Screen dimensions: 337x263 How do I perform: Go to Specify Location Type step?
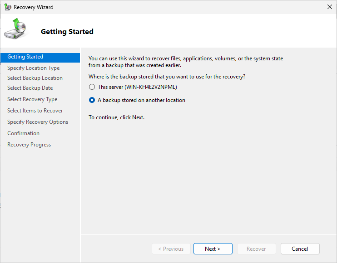tap(33, 68)
